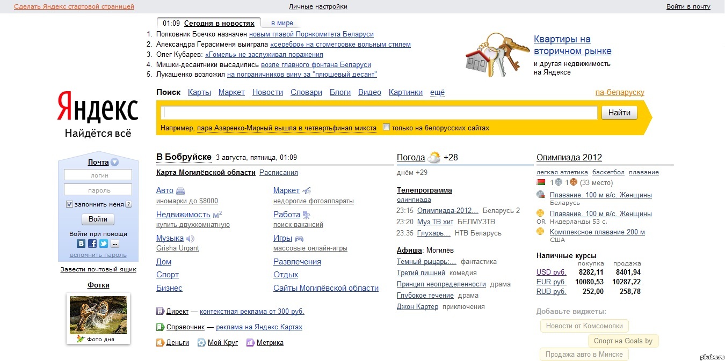
Task: Click Войти в почту link
Action: pos(688,6)
